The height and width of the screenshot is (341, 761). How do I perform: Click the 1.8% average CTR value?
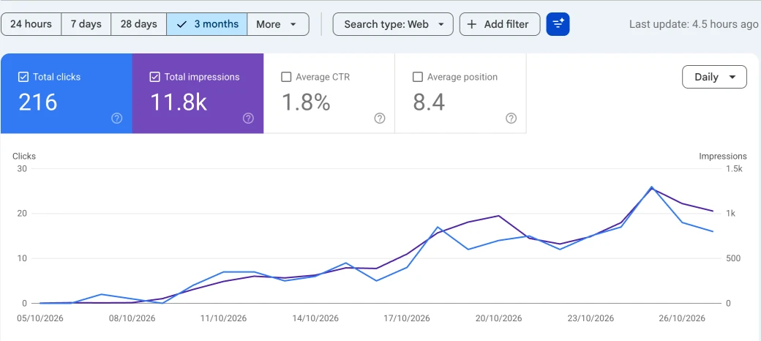point(307,102)
